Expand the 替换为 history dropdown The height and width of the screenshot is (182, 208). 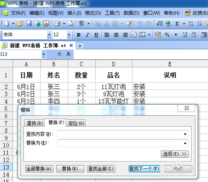185,143
